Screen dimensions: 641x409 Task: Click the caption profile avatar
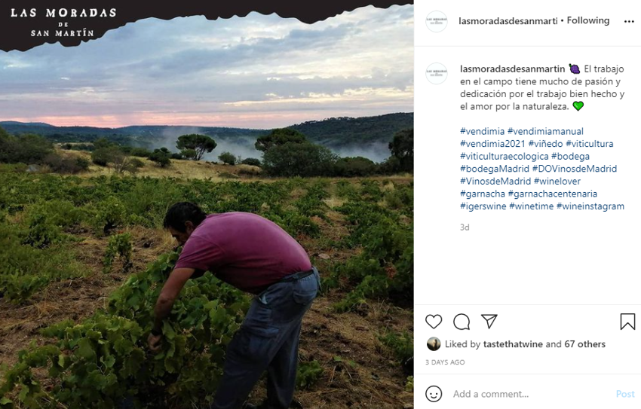437,73
